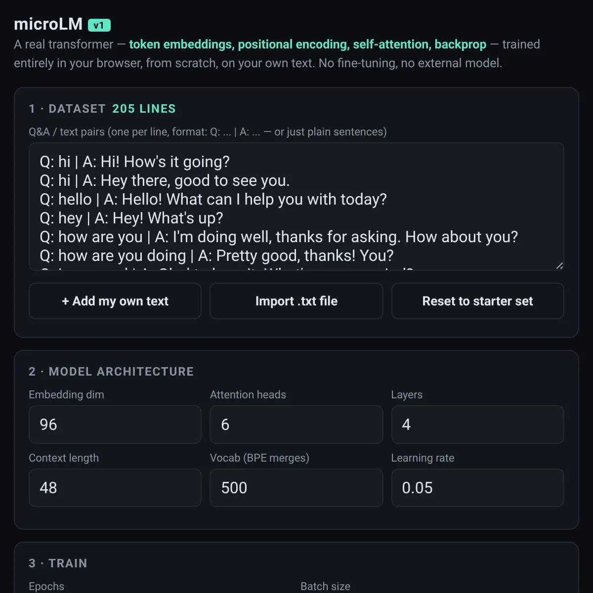
Task: Open the Import .txt file dialog
Action: point(296,301)
